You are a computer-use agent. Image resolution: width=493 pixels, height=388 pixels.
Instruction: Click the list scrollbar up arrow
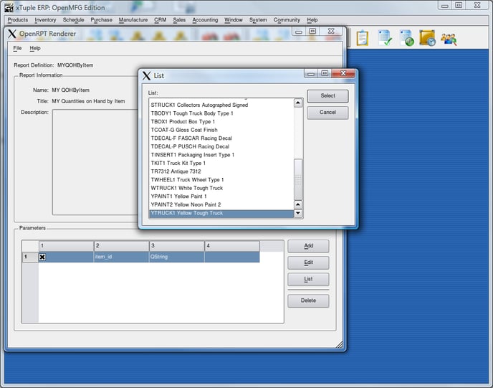click(x=299, y=103)
